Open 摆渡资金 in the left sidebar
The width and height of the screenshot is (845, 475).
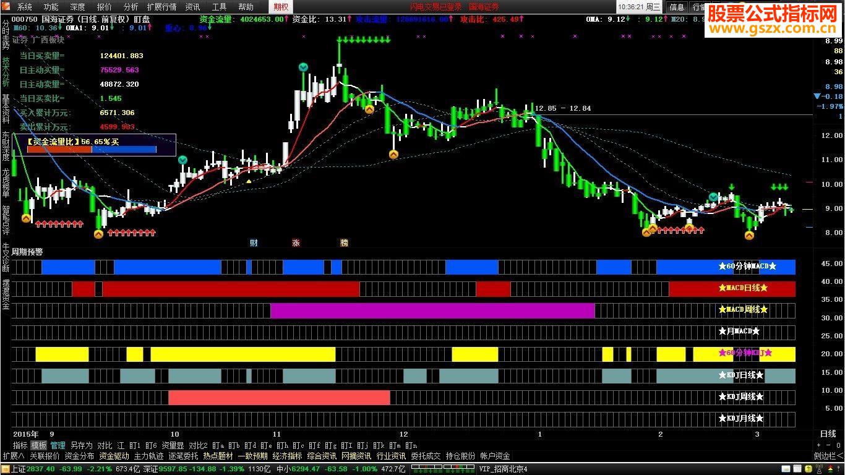pos(6,294)
